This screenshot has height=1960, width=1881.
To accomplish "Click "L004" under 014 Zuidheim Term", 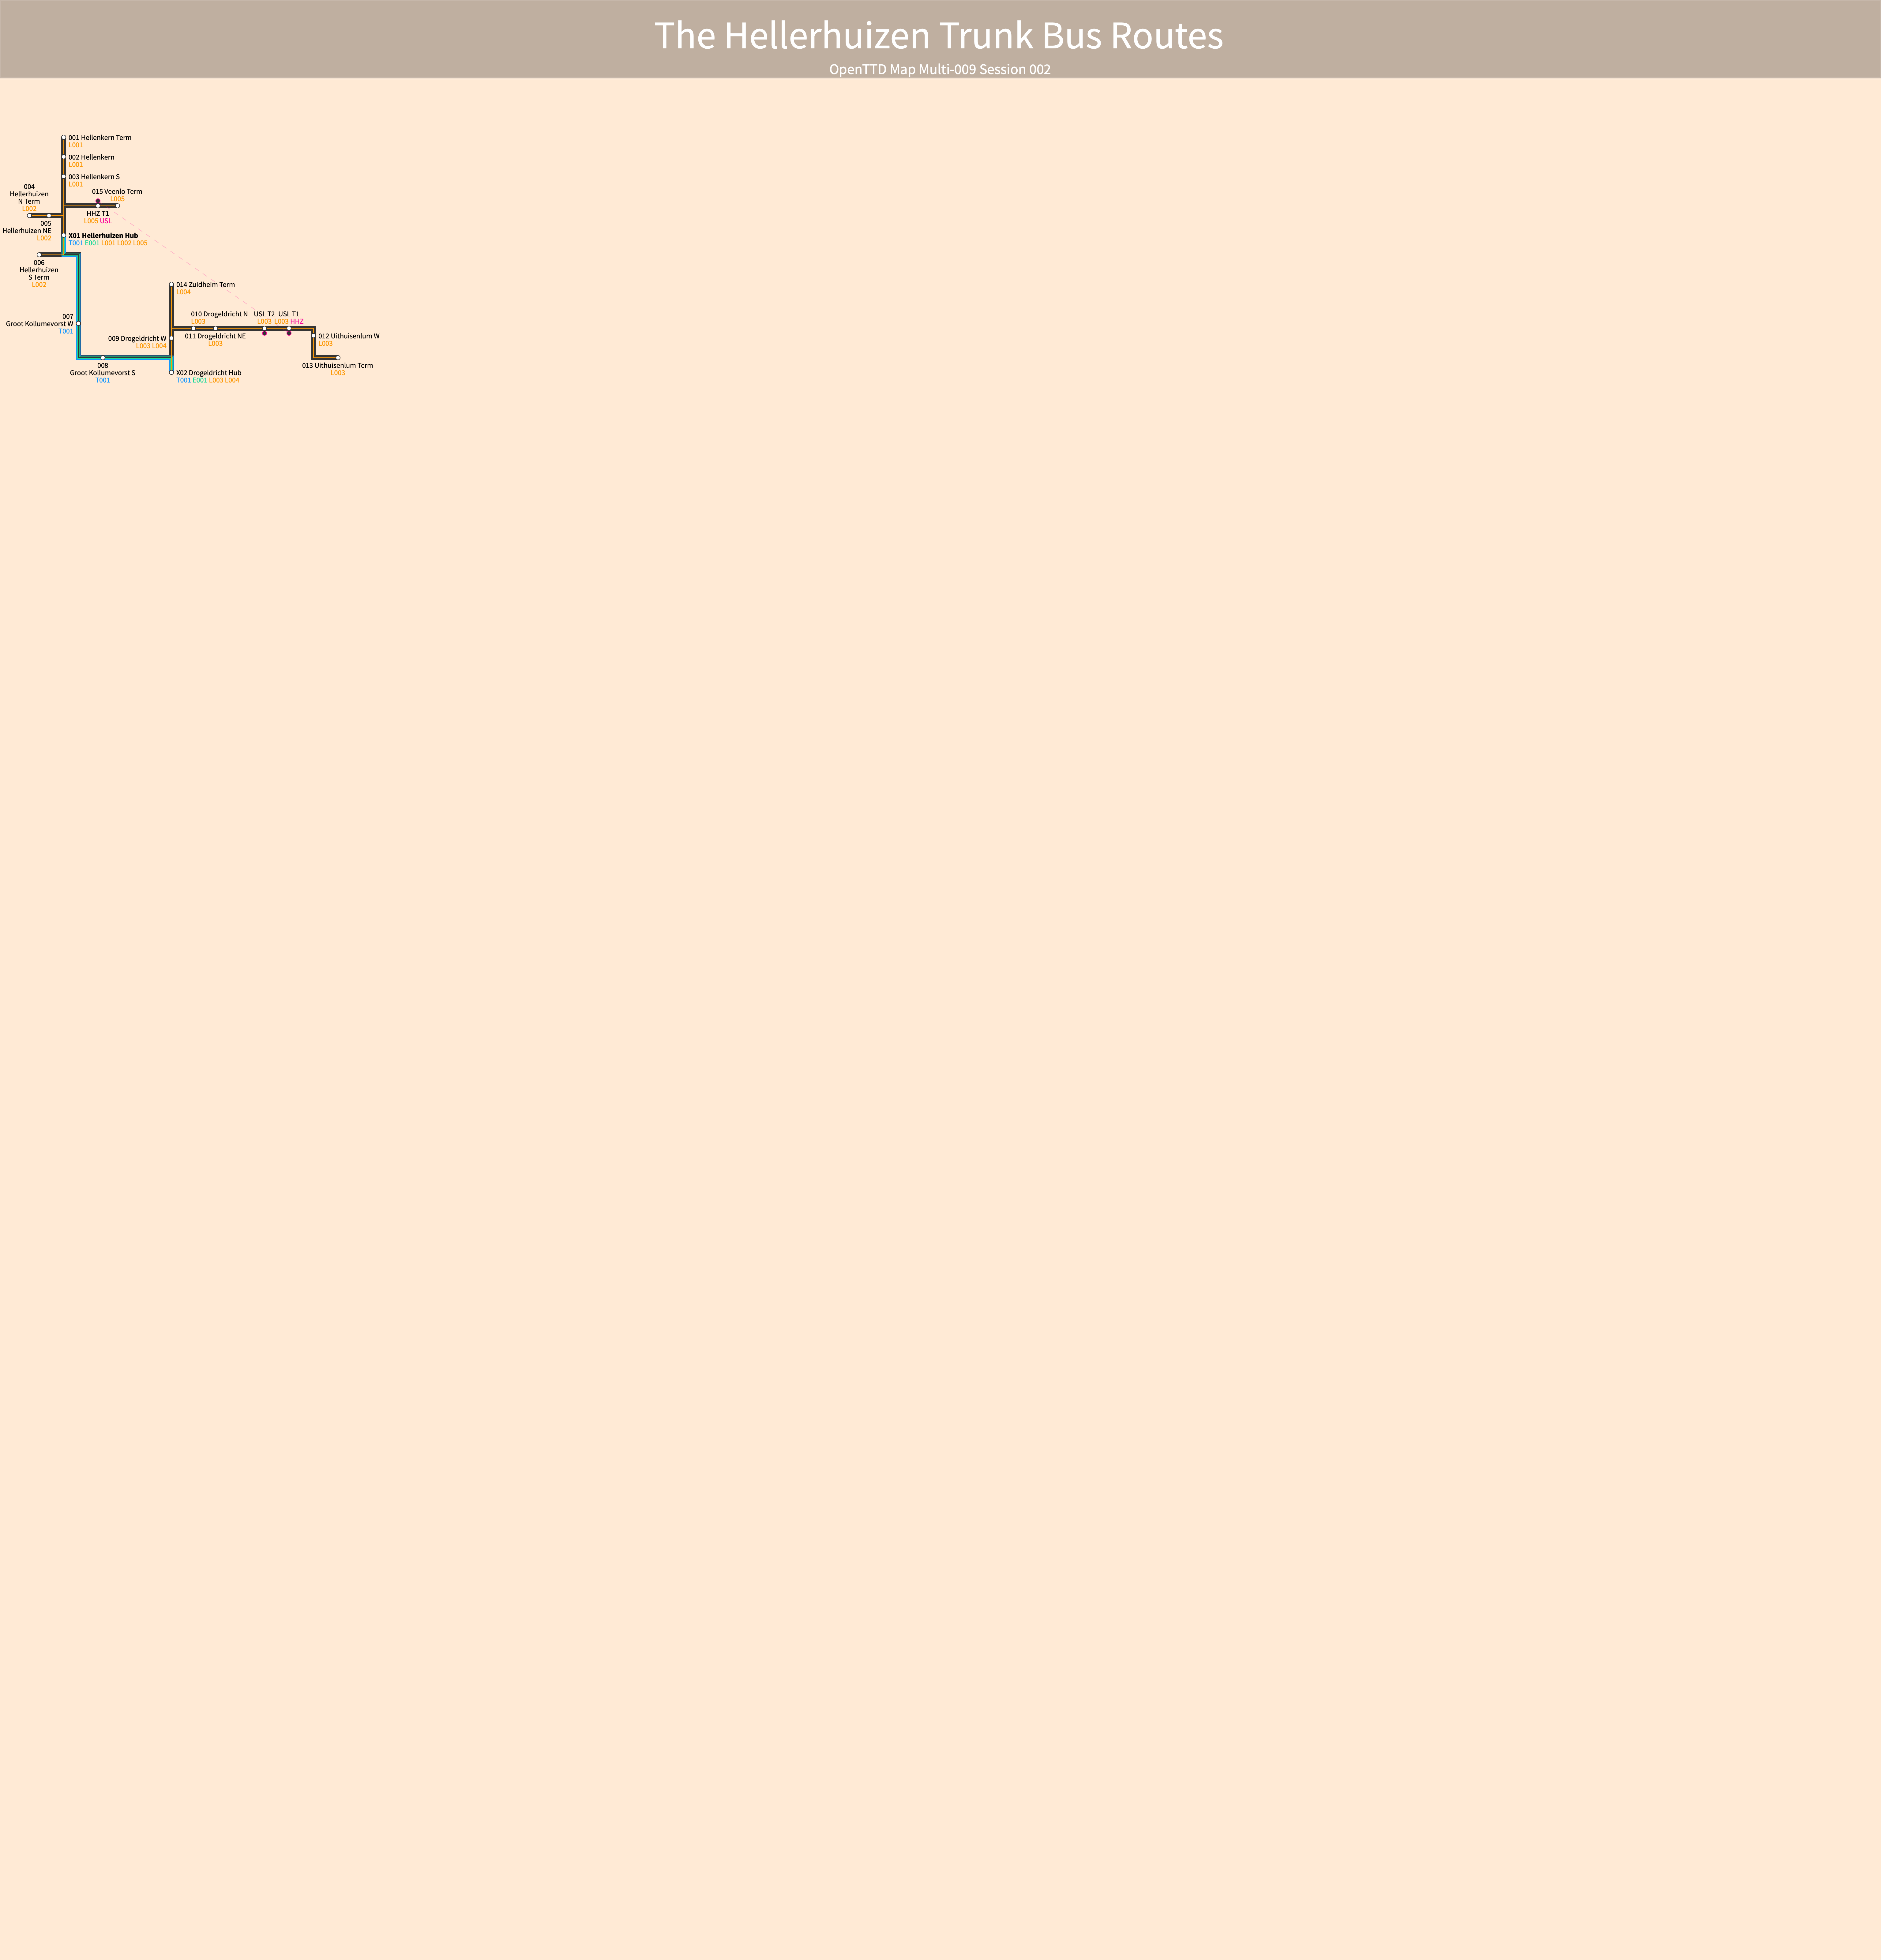I will [x=184, y=292].
